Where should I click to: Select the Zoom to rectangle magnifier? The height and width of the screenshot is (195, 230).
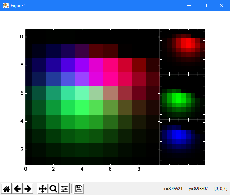click(53, 189)
